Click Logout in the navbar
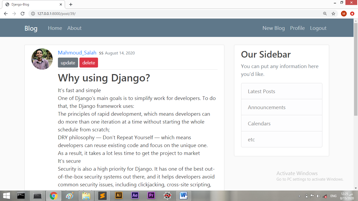This screenshot has width=358, height=201. (318, 28)
